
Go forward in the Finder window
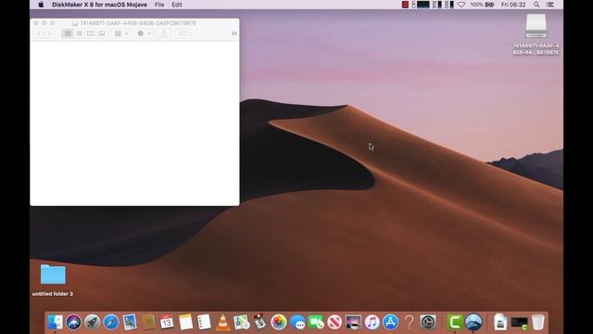click(49, 33)
